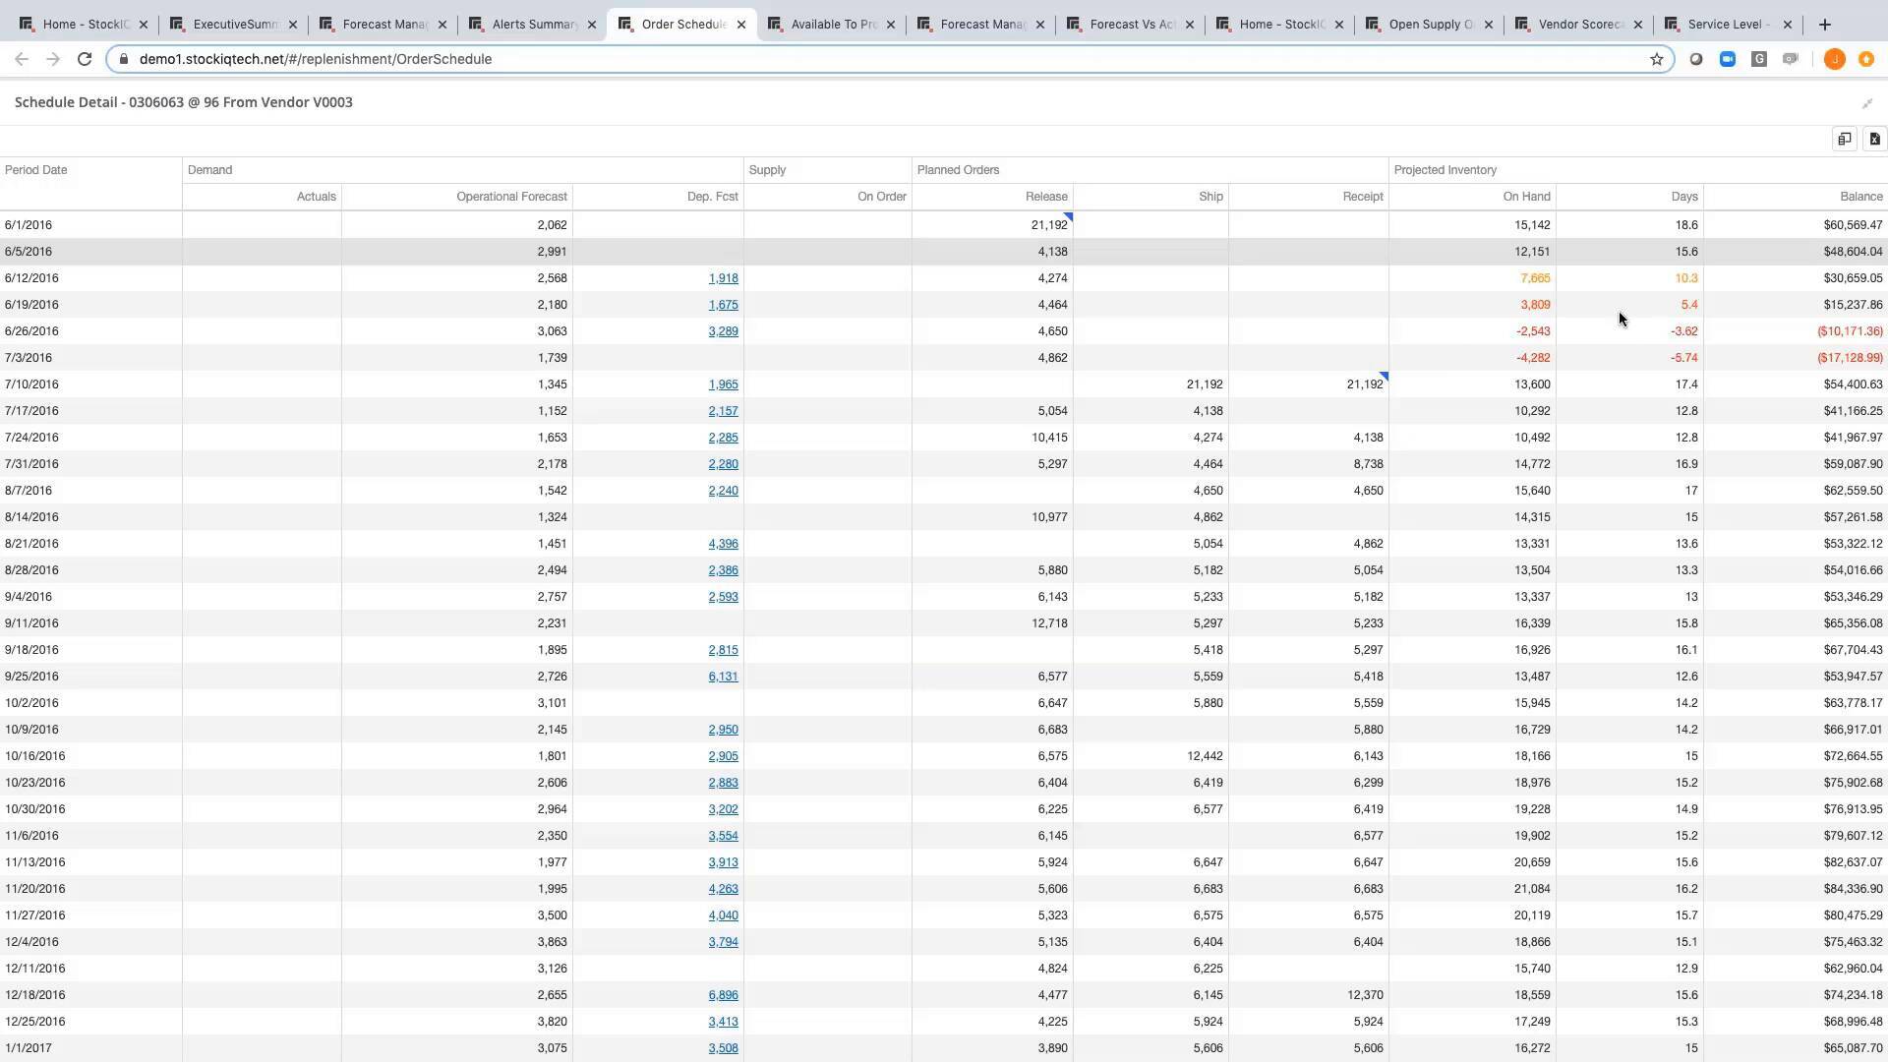1888x1062 pixels.
Task: Click the Export to Excel icon
Action: click(1873, 139)
